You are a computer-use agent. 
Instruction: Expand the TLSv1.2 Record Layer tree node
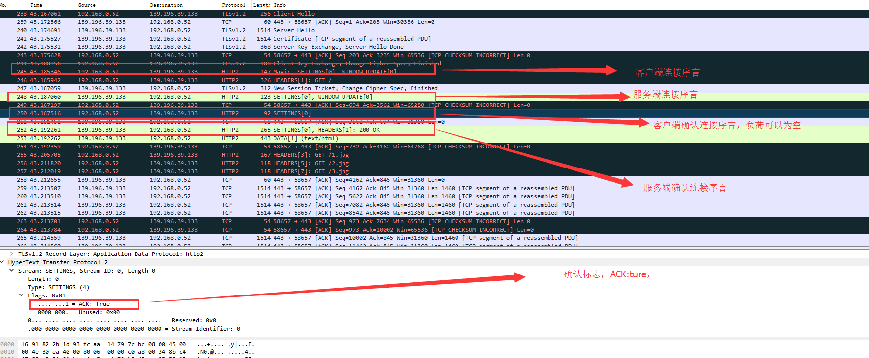(x=11, y=254)
